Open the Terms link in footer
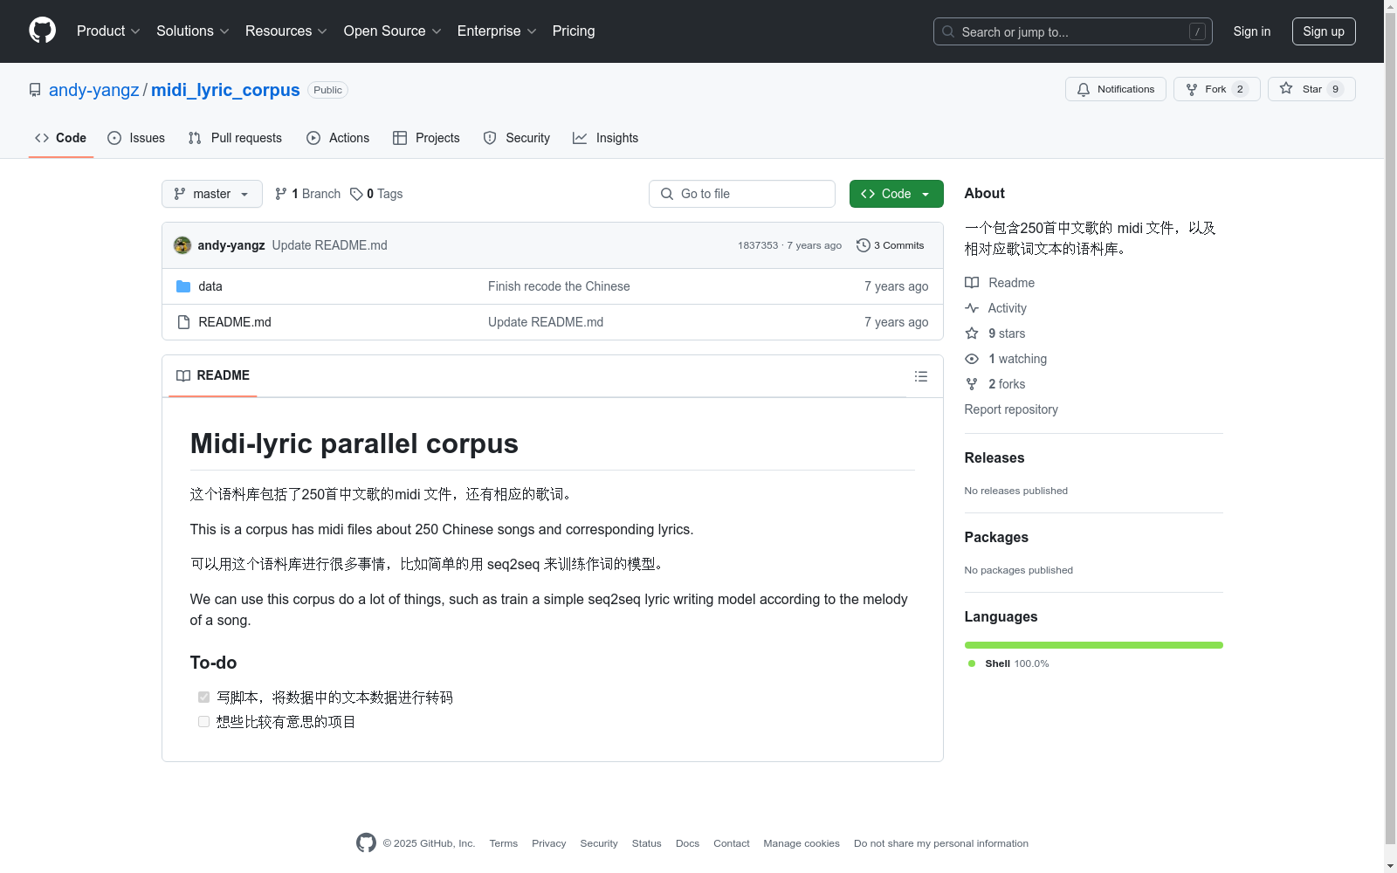1397x873 pixels. (x=504, y=843)
